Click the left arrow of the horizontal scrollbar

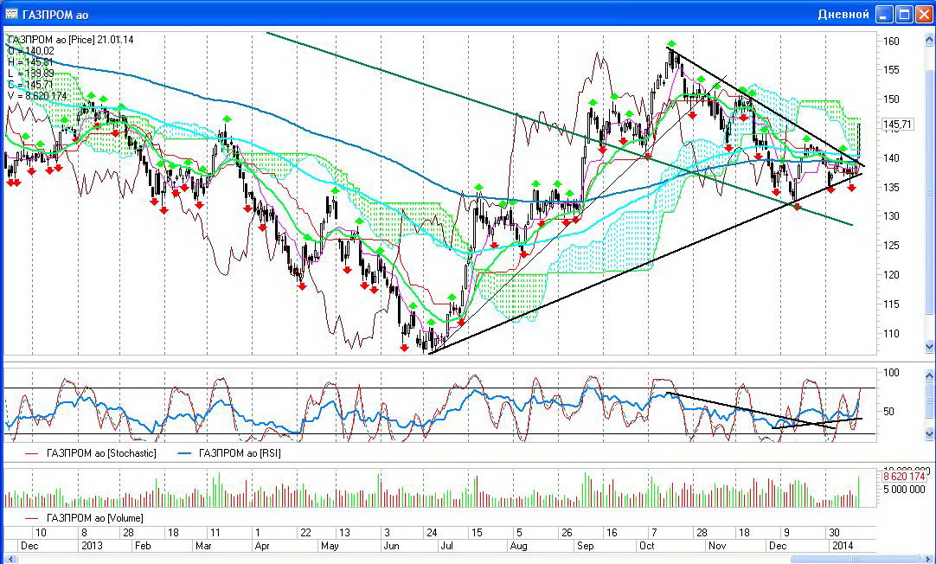point(10,559)
